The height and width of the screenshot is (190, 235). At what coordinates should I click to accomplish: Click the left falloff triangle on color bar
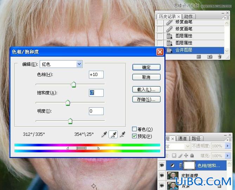(x=68, y=148)
